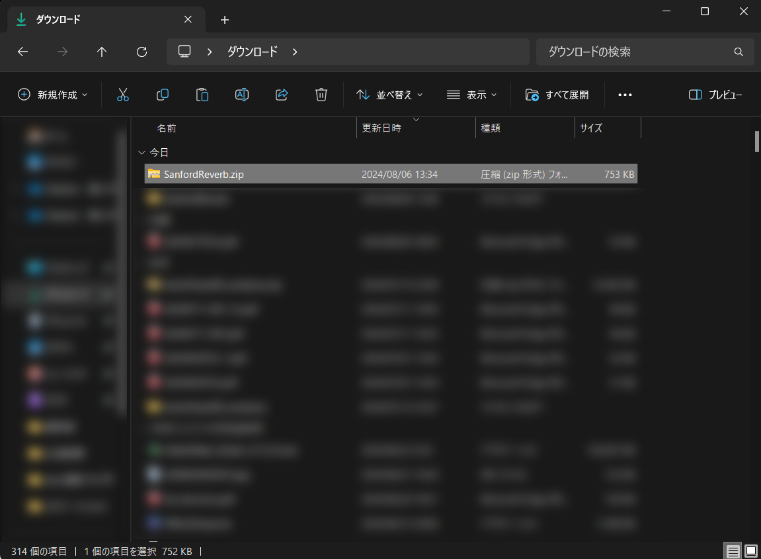Open the プレビュー pane
Image resolution: width=761 pixels, height=559 pixels.
point(715,95)
